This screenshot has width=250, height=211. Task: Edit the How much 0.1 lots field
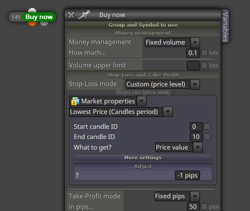pos(193,53)
